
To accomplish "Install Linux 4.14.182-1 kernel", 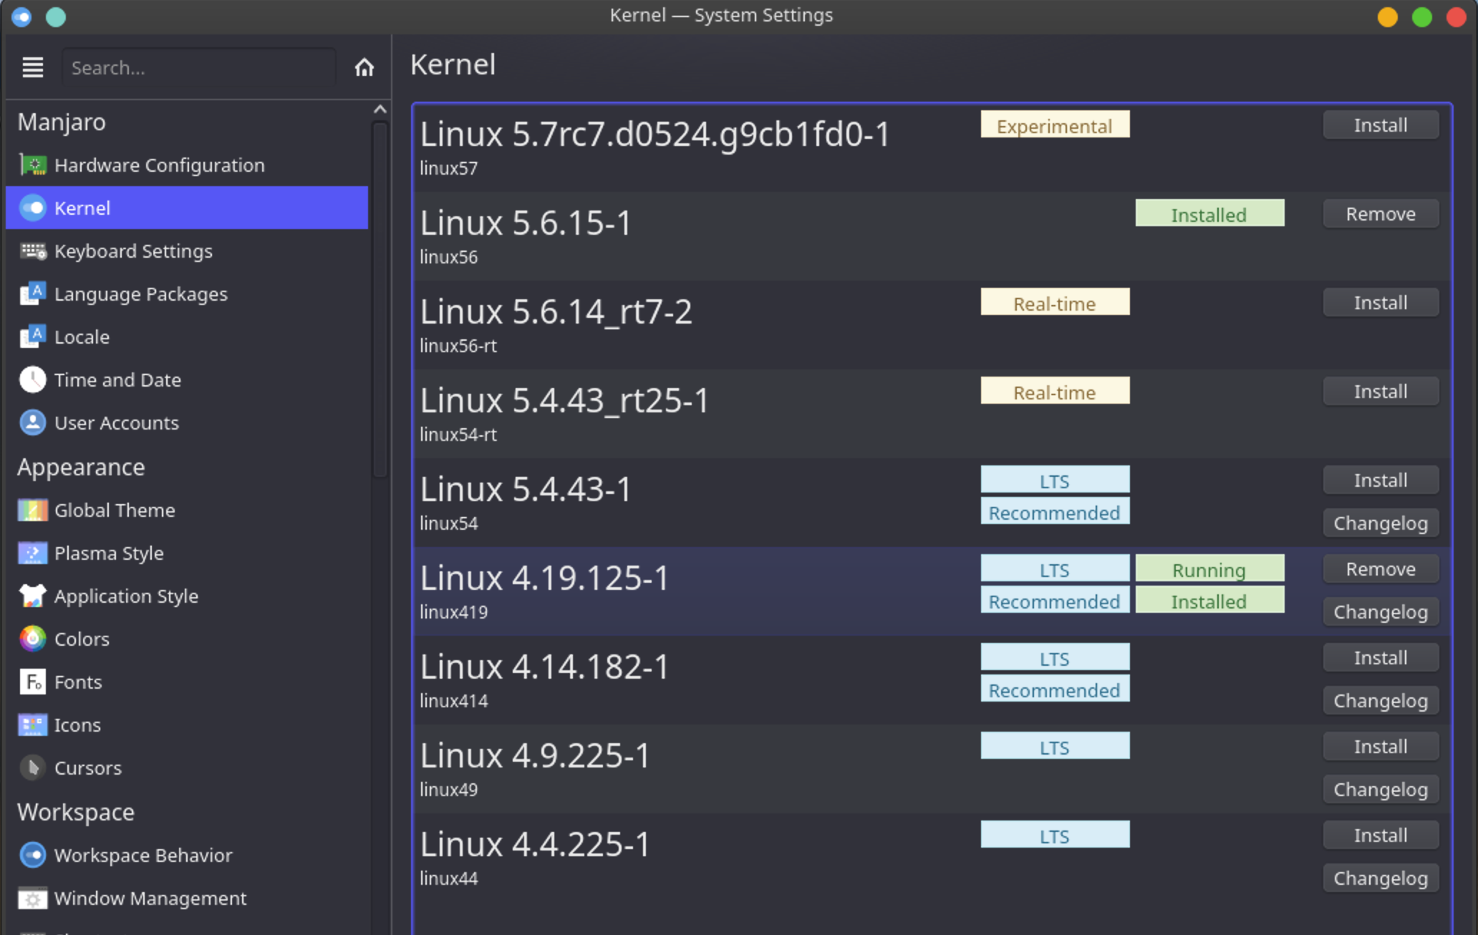I will (x=1381, y=658).
